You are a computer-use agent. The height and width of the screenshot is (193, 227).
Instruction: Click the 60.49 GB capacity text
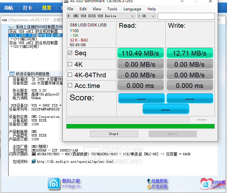78,45
